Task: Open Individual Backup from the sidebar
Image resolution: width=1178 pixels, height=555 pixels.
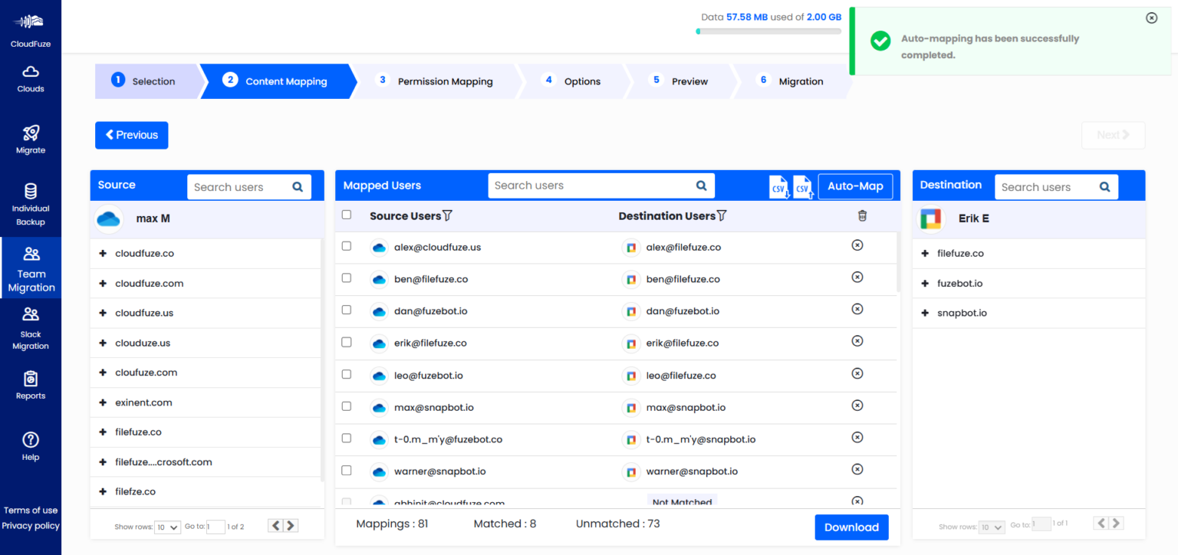Action: click(30, 202)
